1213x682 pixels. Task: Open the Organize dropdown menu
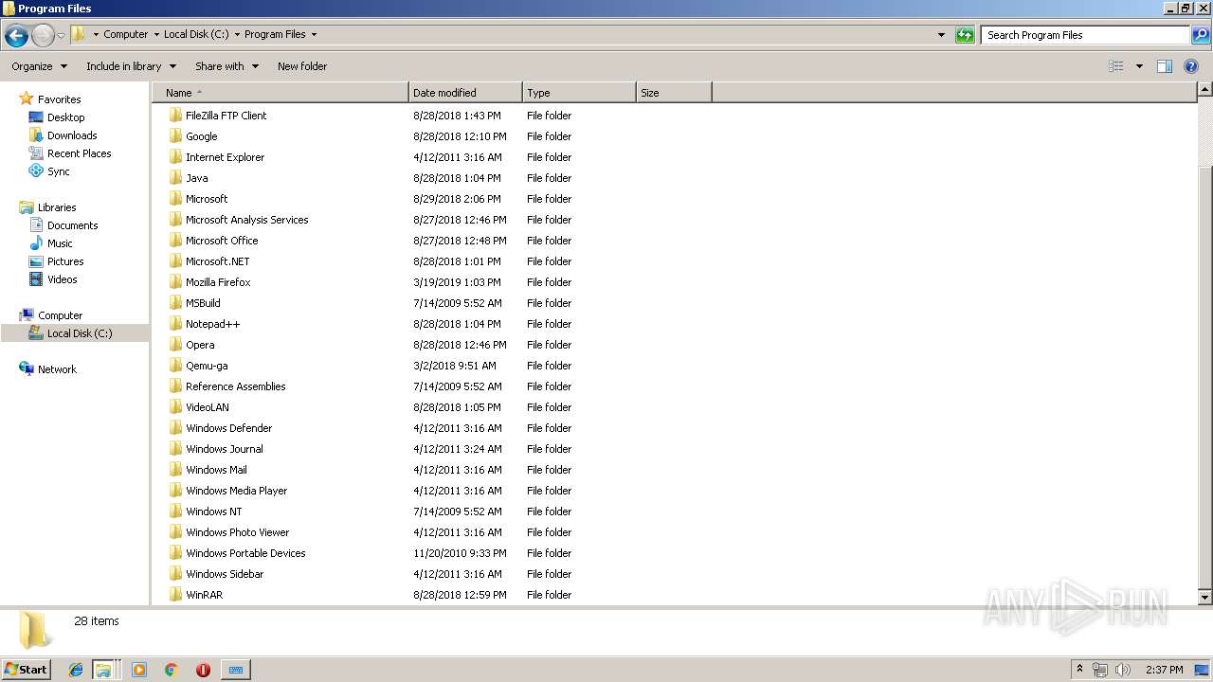pyautogui.click(x=40, y=66)
